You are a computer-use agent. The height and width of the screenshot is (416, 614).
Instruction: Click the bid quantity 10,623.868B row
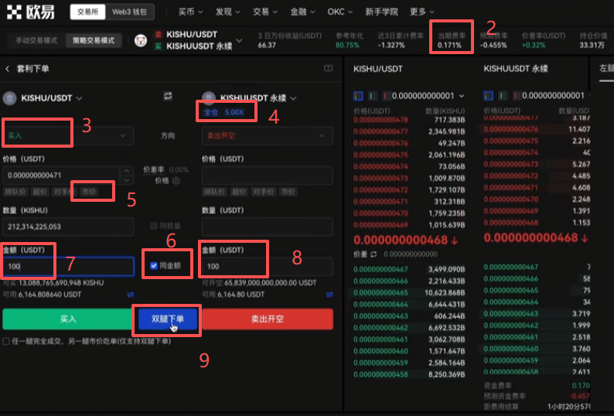pos(409,292)
